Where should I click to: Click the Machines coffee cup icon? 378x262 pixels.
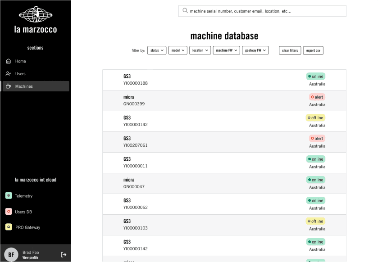click(x=9, y=86)
